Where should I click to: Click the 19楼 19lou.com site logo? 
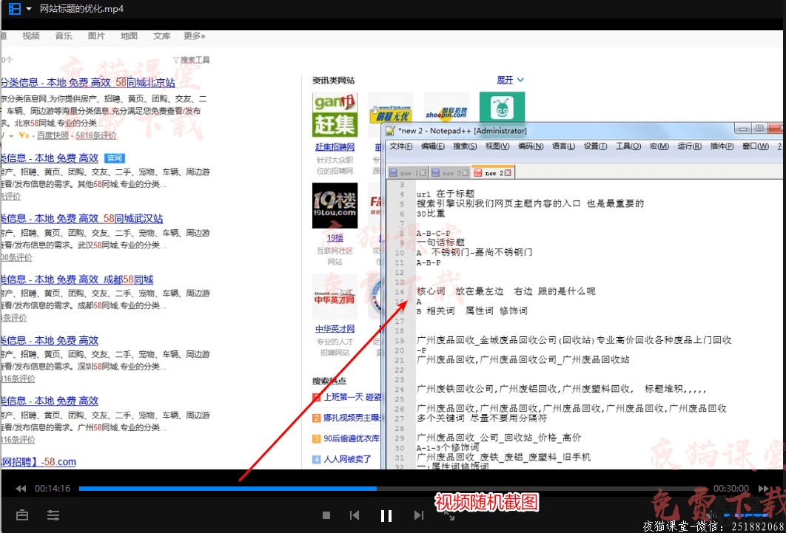click(335, 206)
